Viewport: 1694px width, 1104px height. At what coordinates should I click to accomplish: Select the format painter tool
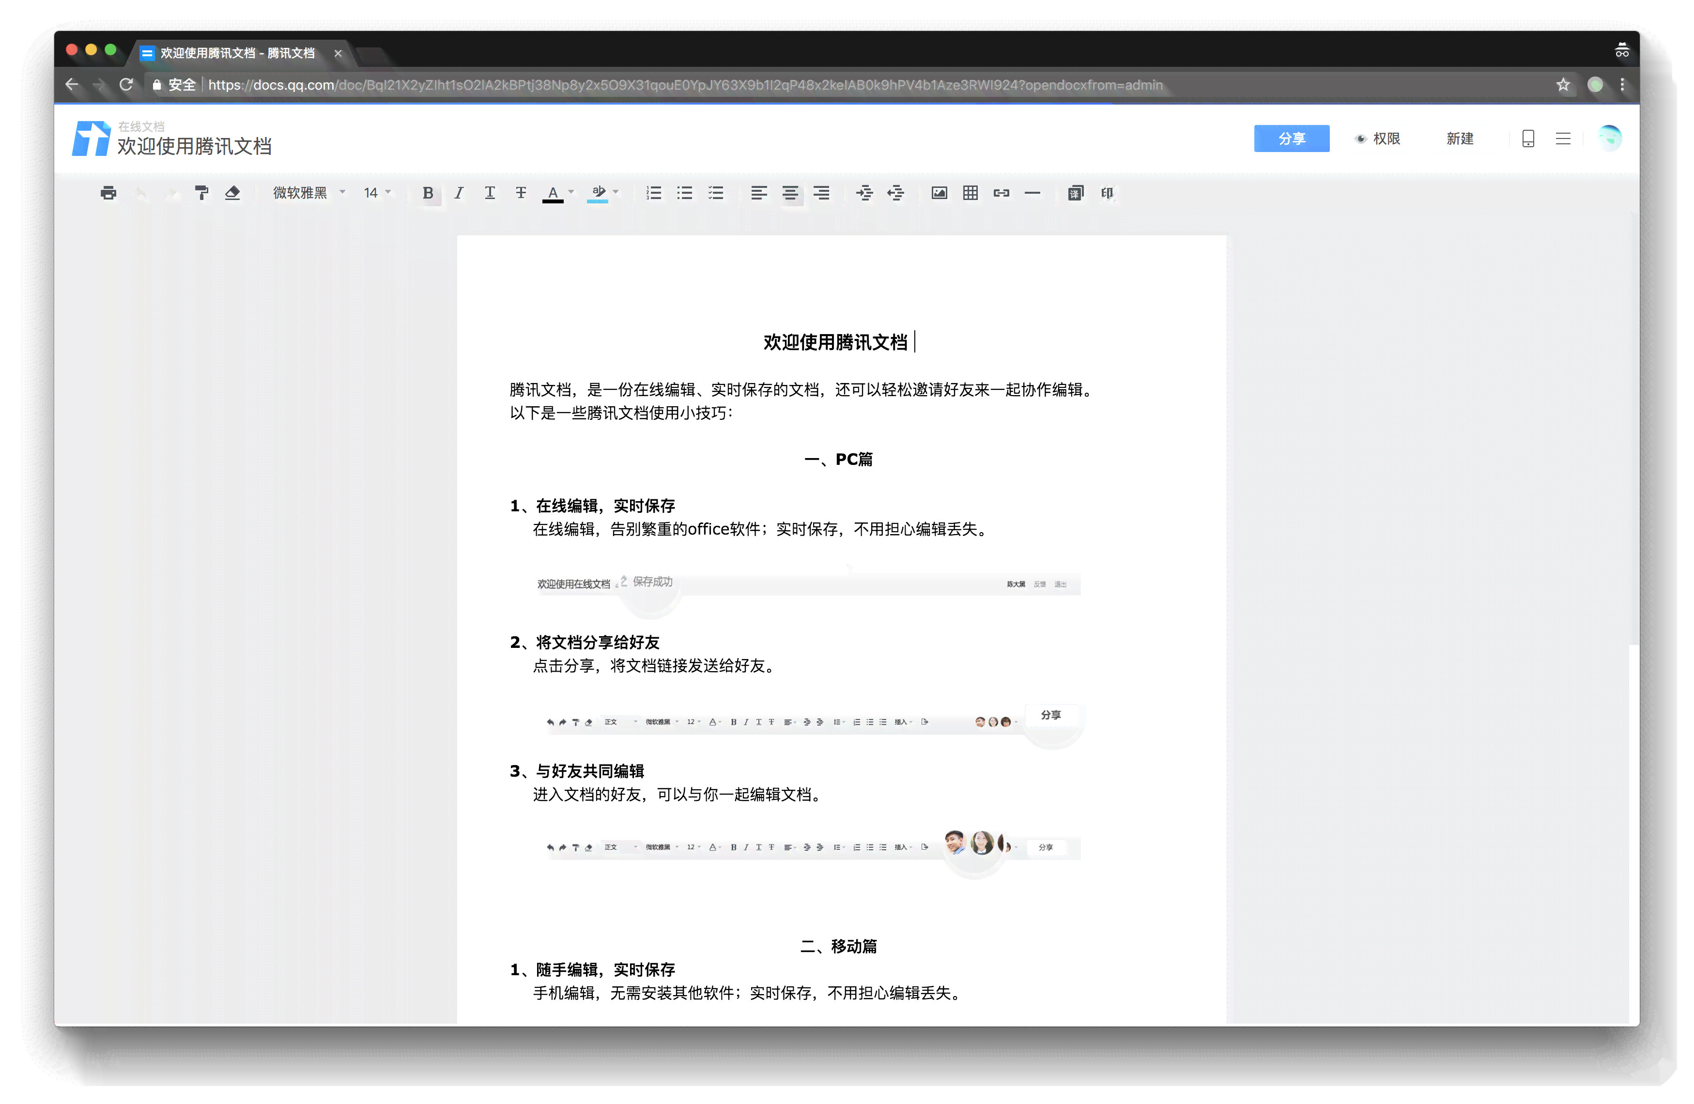click(201, 193)
